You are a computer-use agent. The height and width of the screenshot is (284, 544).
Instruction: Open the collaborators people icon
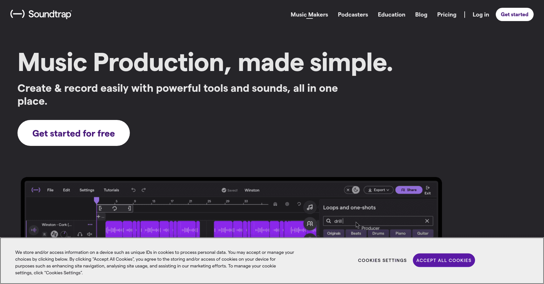(x=310, y=224)
